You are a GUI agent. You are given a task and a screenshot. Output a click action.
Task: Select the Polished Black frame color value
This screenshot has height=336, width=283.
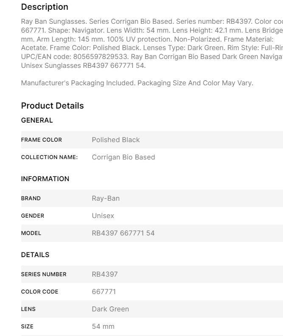[x=115, y=140]
